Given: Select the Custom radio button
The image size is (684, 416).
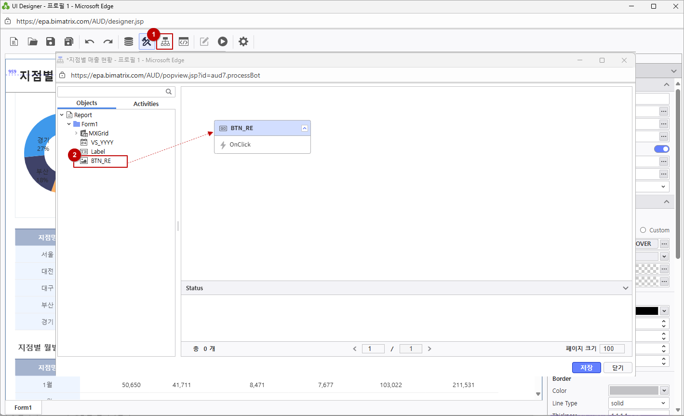Looking at the screenshot, I should (x=643, y=230).
